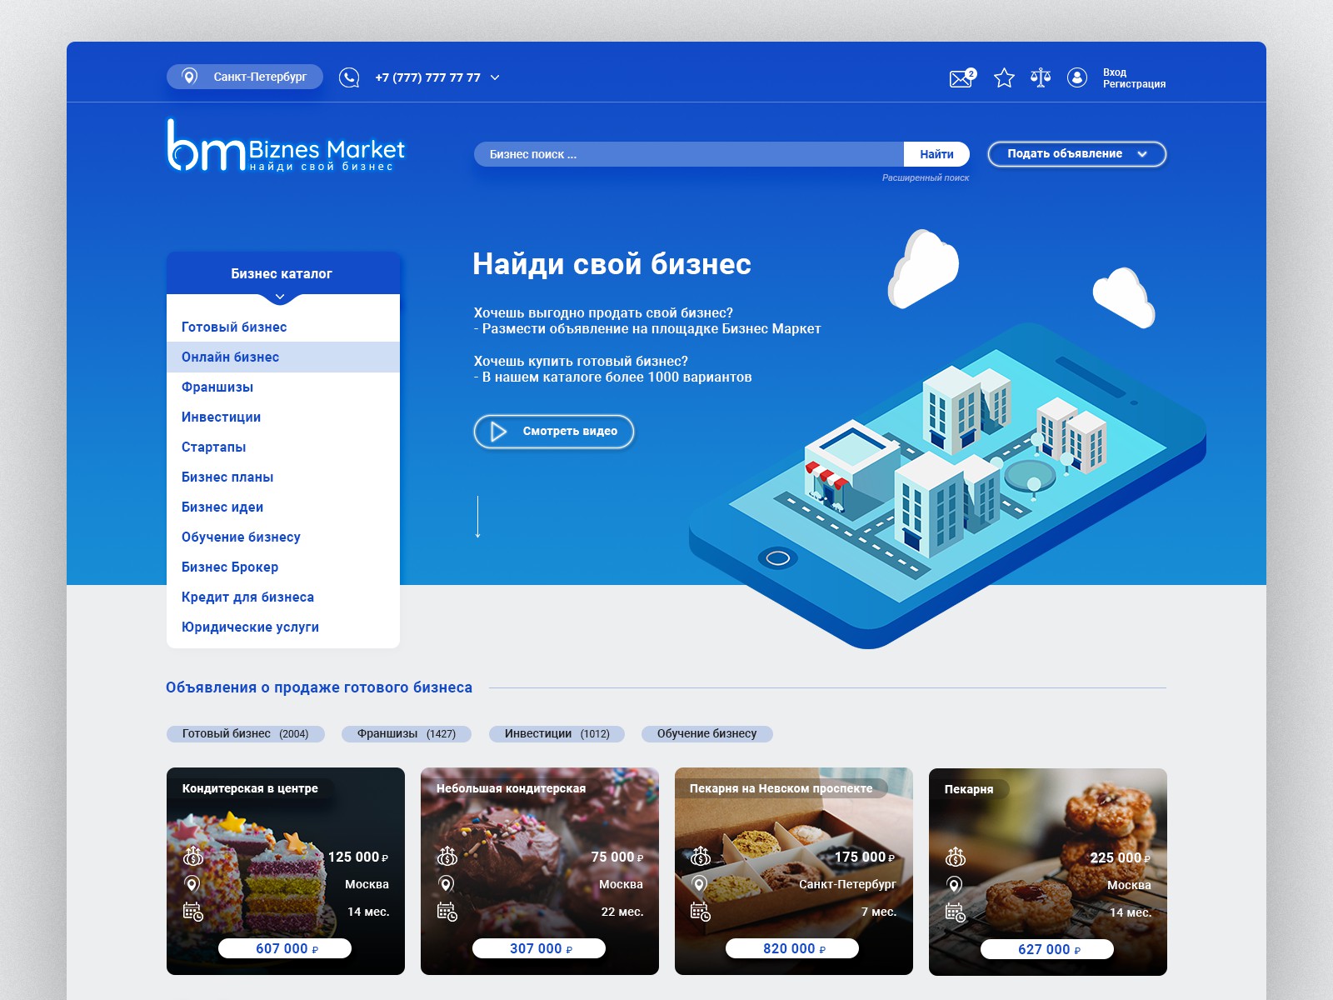Image resolution: width=1333 pixels, height=1000 pixels.
Task: Click the Вход link
Action: click(1115, 72)
